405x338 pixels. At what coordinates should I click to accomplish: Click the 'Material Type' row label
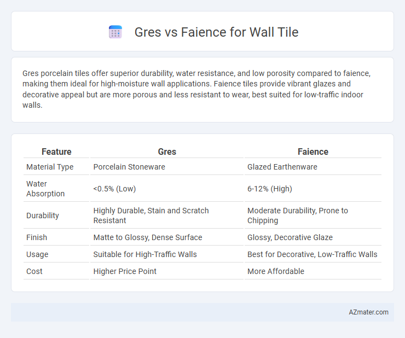(50, 167)
